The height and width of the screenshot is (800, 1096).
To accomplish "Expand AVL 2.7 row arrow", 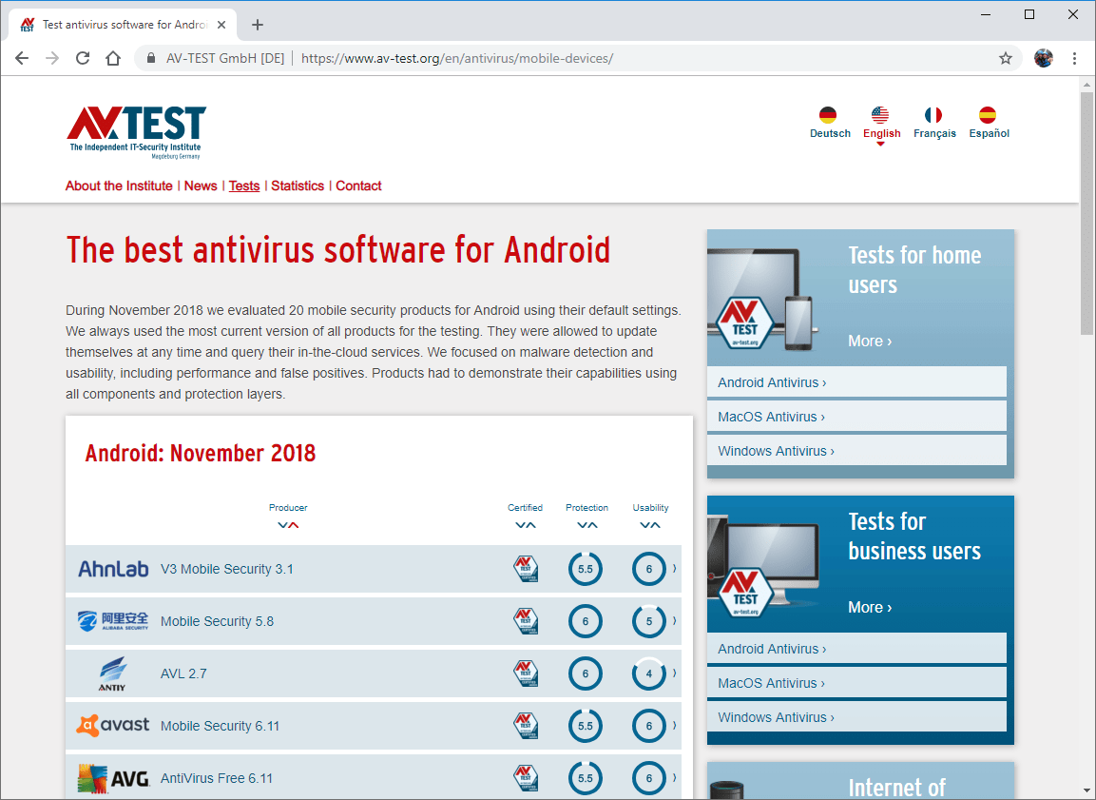I will (x=675, y=673).
